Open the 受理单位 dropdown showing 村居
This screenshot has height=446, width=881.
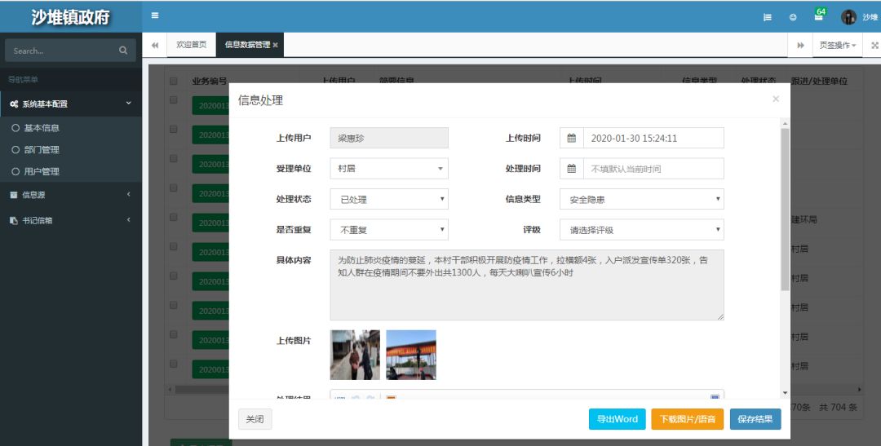[389, 169]
